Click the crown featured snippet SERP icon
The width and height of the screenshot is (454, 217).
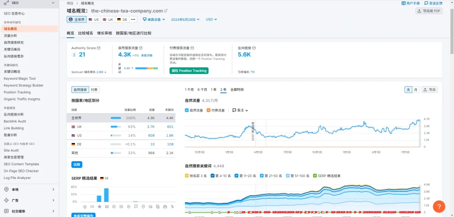85,206
